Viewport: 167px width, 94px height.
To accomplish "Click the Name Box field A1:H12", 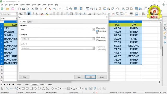I will tap(8, 18).
